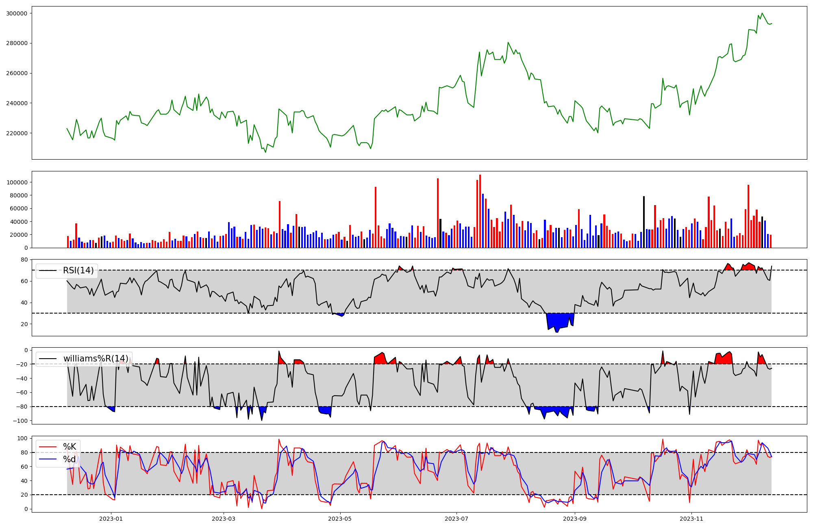Click the 100000 volume axis tick label
This screenshot has height=528, width=813.
(x=17, y=182)
